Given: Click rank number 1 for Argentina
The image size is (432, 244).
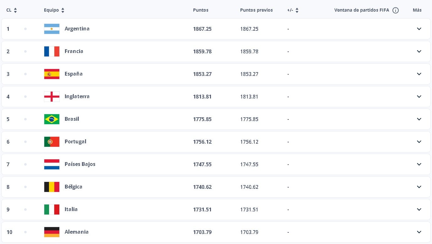Looking at the screenshot, I should click(x=8, y=29).
